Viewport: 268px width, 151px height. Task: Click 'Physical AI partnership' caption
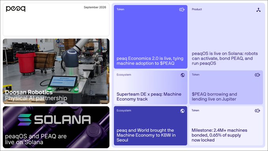click(x=36, y=98)
